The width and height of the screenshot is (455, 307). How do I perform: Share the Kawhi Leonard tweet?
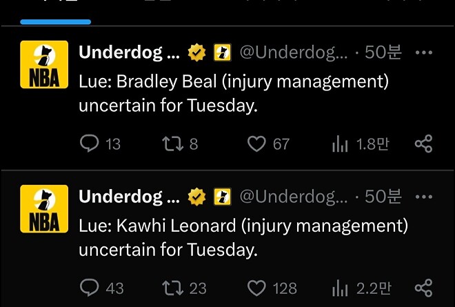pos(423,288)
